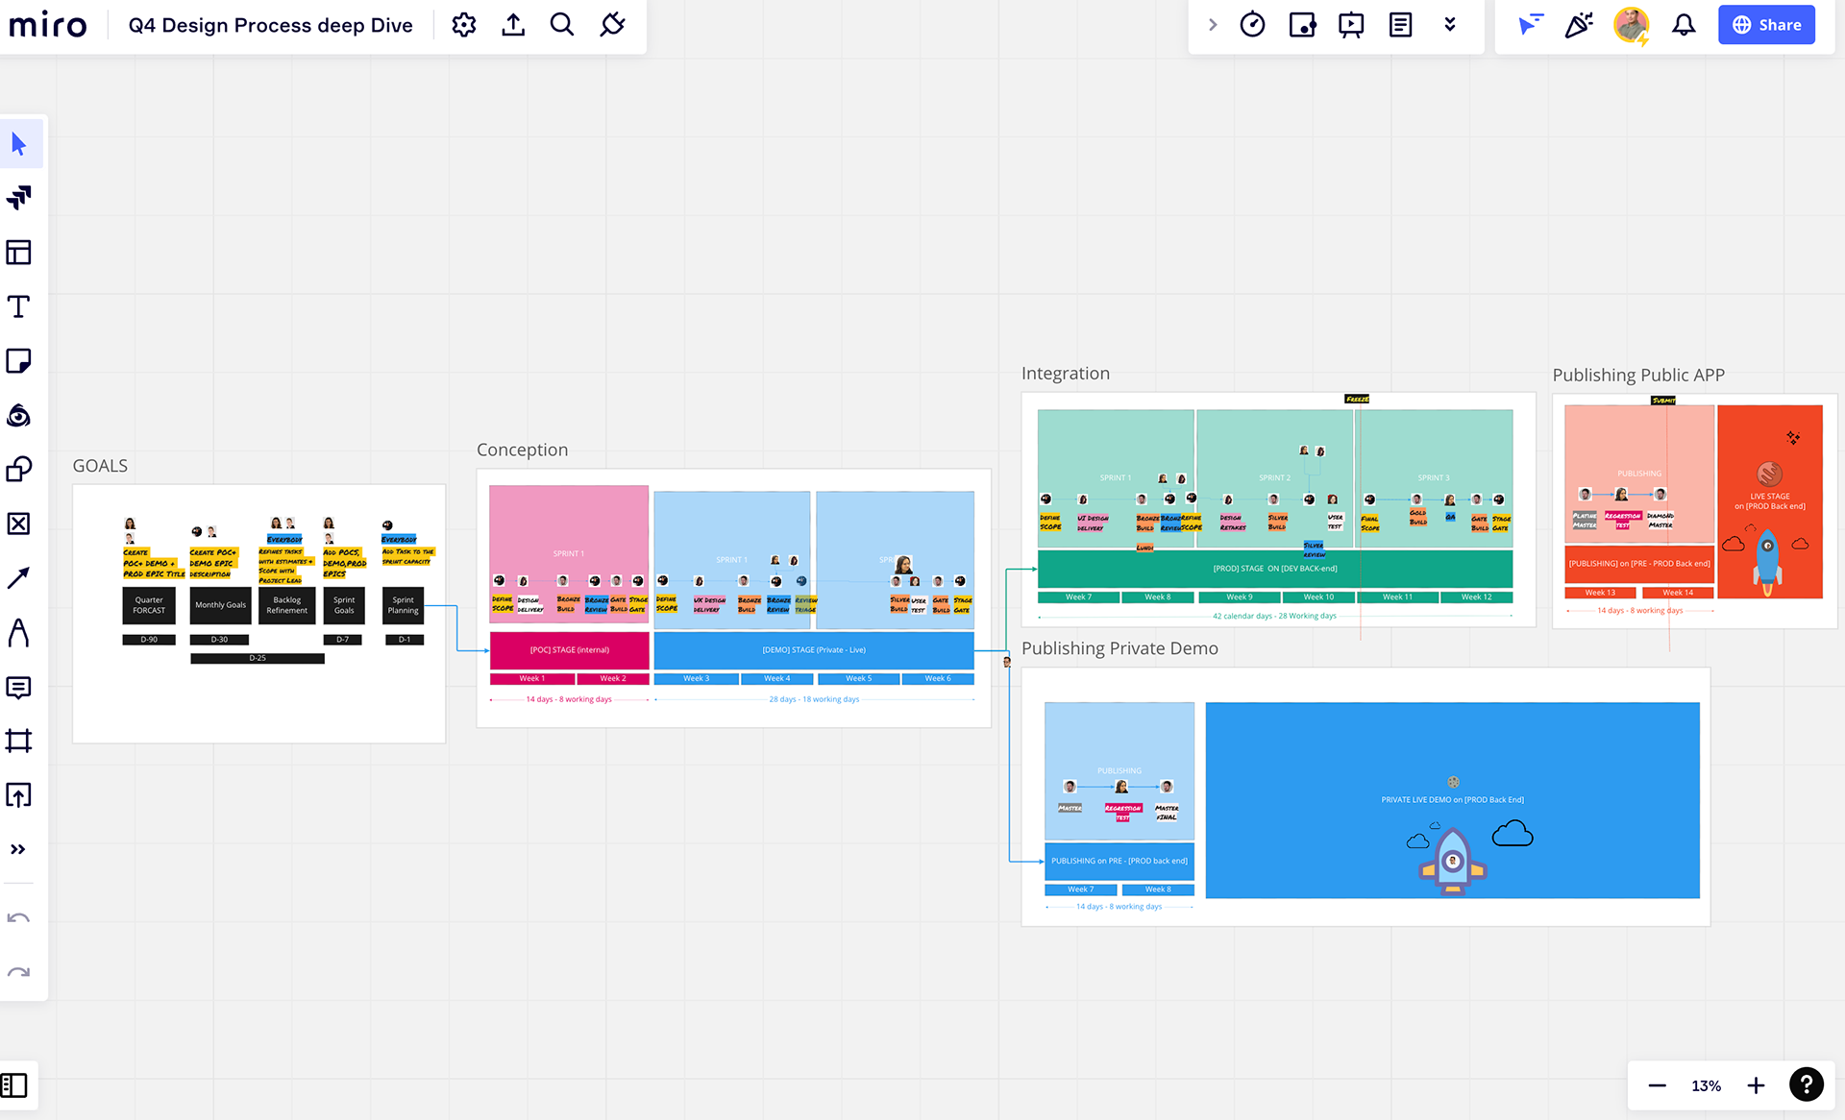Screen dimensions: 1845x1120
Task: Expand the collapsed top toolbar chevron
Action: [x=1213, y=25]
